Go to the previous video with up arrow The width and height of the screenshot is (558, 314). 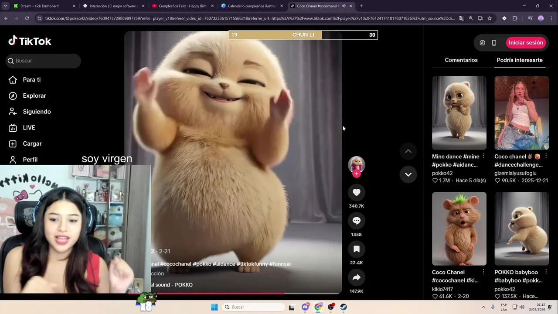point(408,151)
